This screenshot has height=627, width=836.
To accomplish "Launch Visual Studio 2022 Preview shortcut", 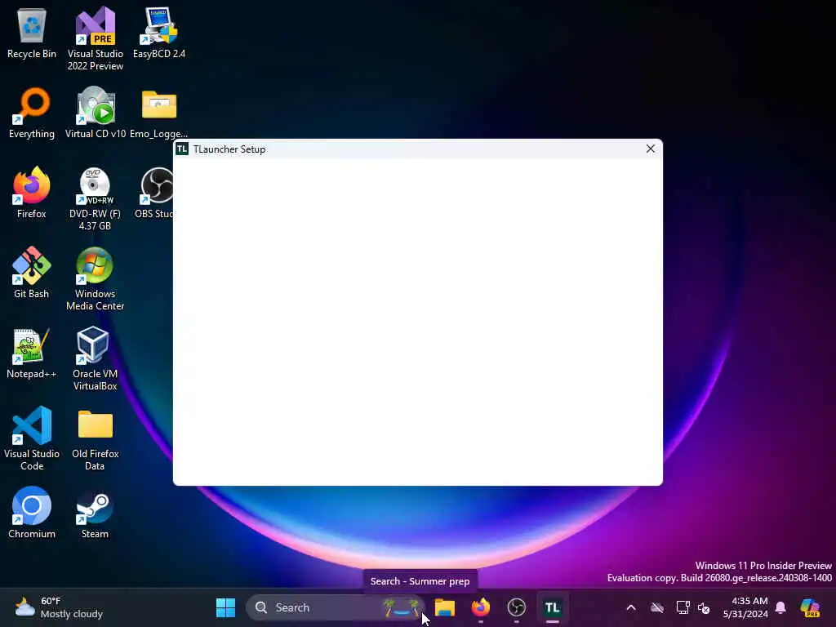I will tap(95, 38).
